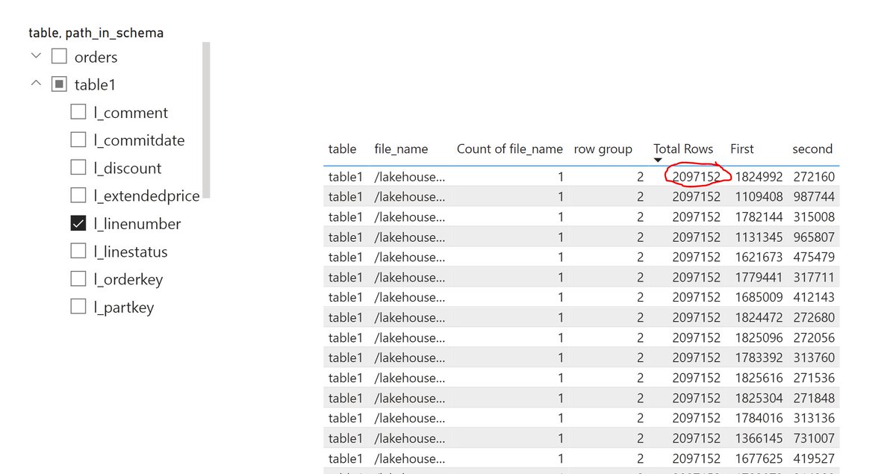Click the l_orderkey field label

(x=128, y=280)
